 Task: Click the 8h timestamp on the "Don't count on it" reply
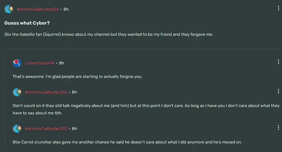pyautogui.click(x=74, y=92)
